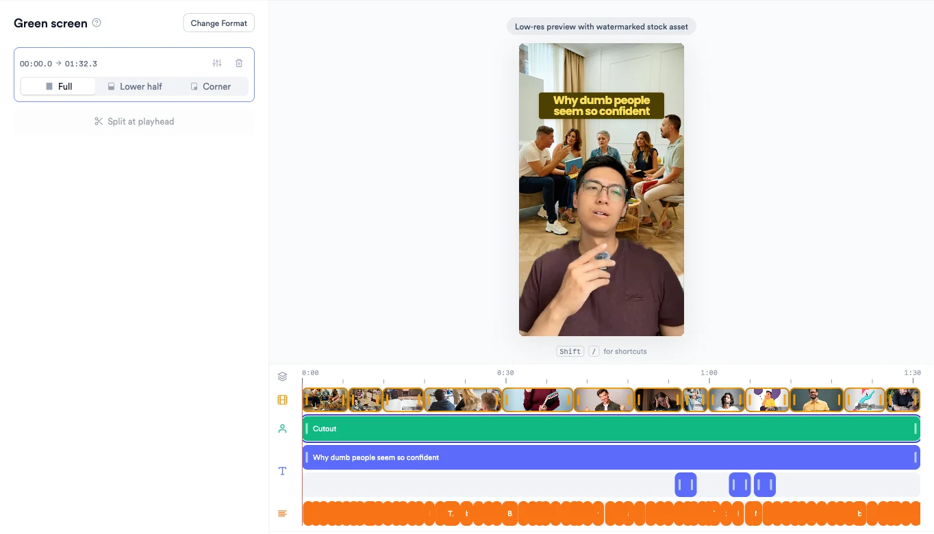Jump to the 1:30 timeline mark

912,373
